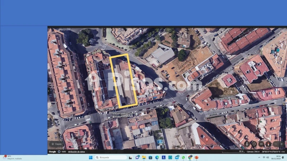Open Wi-Fi network settings icon
The width and height of the screenshot is (287, 161).
pyautogui.click(x=264, y=157)
